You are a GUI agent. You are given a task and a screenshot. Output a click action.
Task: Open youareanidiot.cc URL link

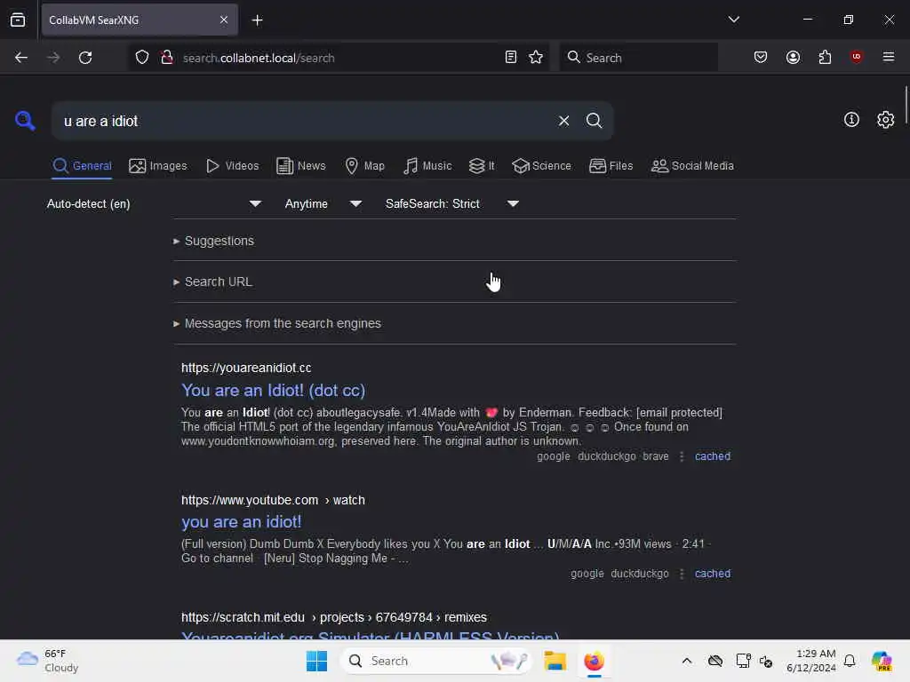click(246, 368)
